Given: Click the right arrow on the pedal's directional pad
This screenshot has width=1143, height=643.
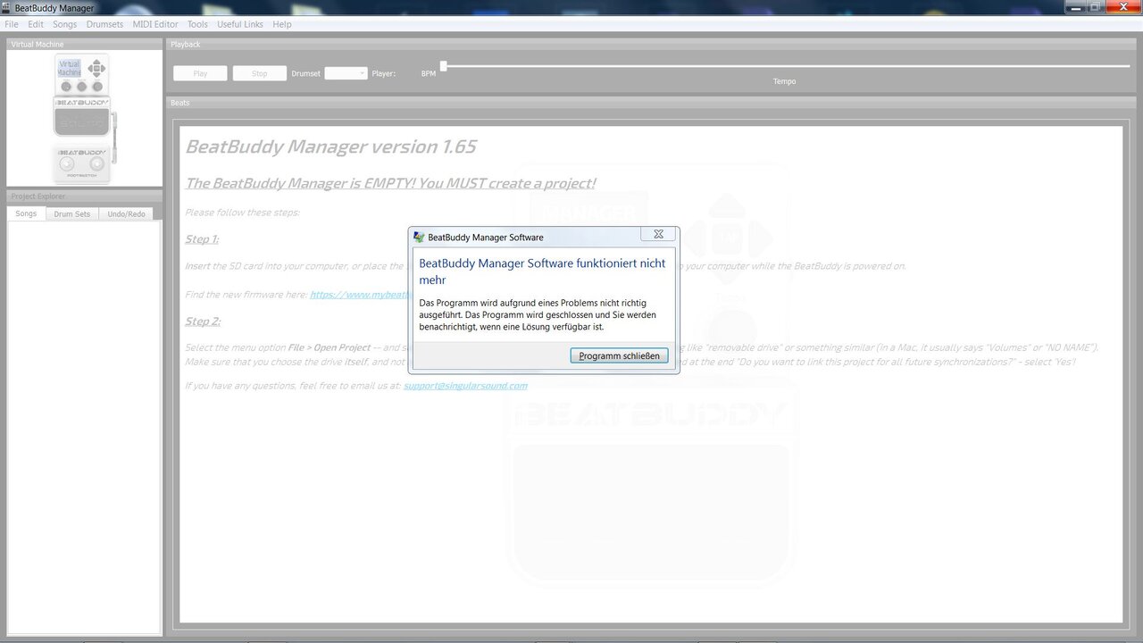Looking at the screenshot, I should coord(103,68).
